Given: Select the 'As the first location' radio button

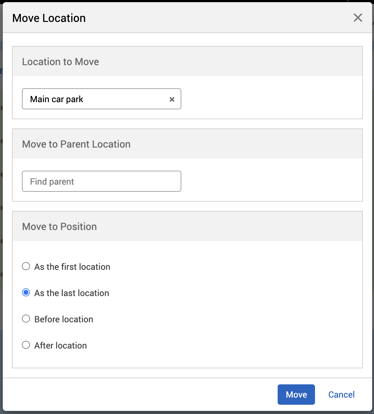Looking at the screenshot, I should tap(26, 266).
